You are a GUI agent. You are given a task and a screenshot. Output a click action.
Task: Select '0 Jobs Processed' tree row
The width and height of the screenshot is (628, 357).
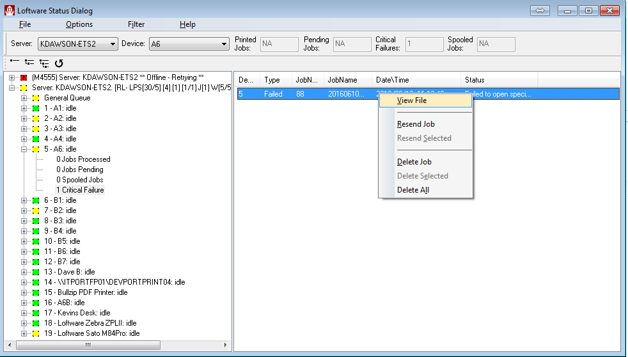(x=83, y=159)
